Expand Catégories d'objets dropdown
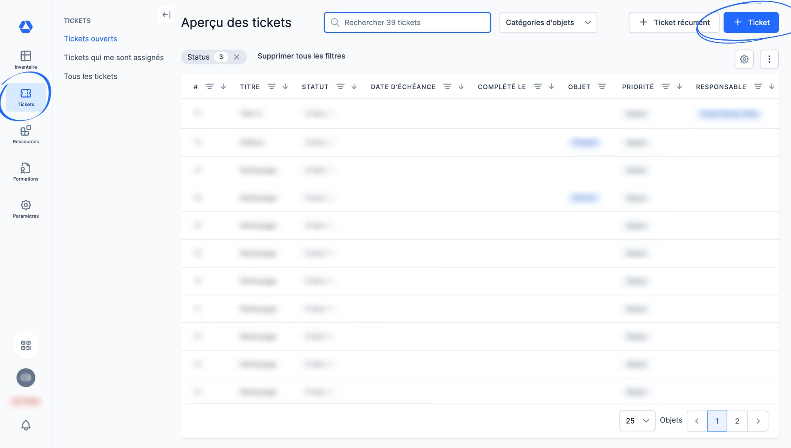 click(x=548, y=22)
